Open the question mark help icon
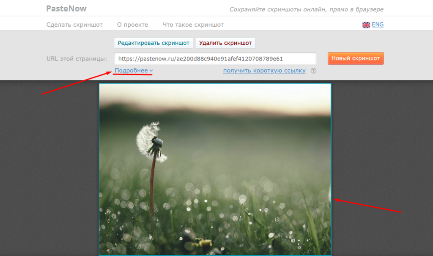 (x=313, y=71)
